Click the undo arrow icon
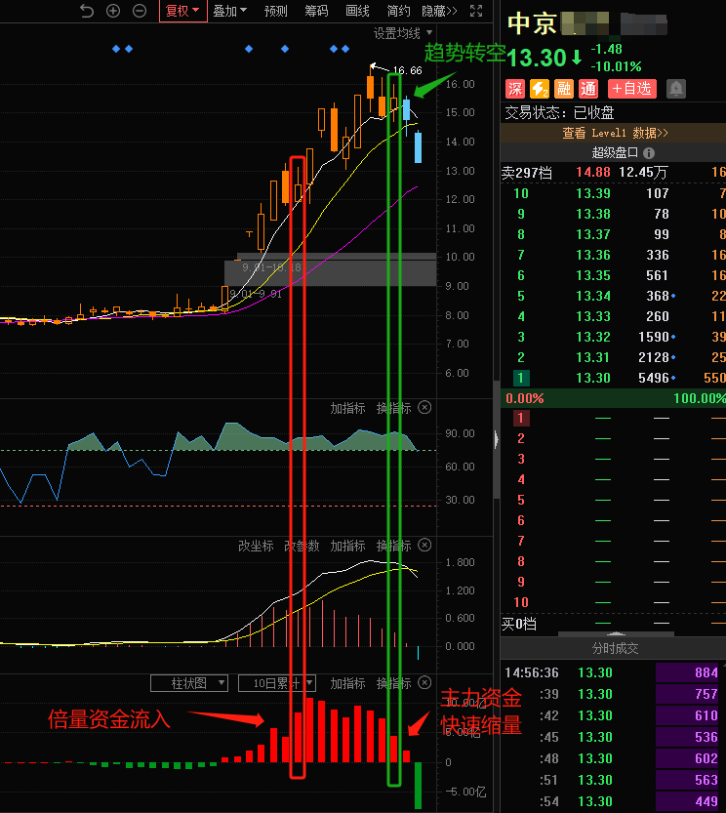 (87, 11)
